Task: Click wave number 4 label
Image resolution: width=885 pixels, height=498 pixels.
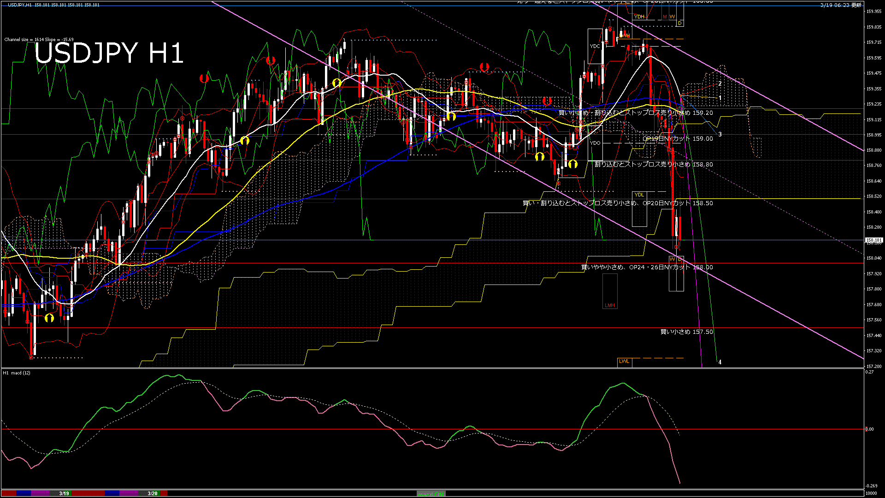Action: [720, 362]
